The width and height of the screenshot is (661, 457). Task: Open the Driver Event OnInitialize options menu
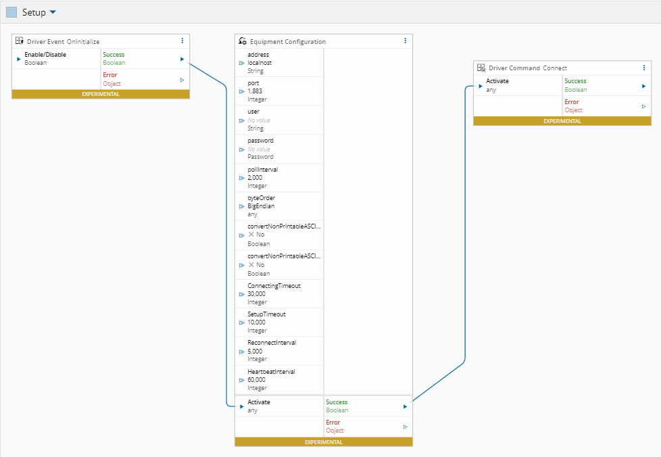pos(182,41)
